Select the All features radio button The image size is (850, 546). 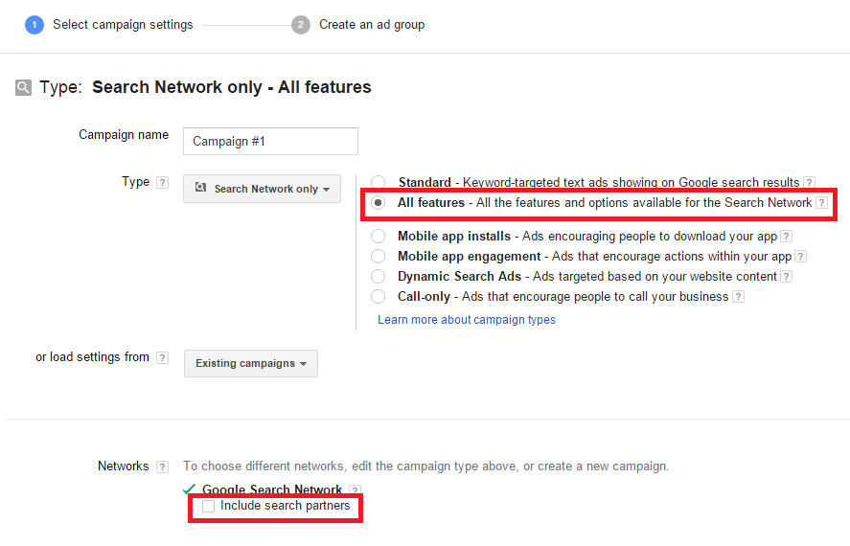(x=379, y=203)
